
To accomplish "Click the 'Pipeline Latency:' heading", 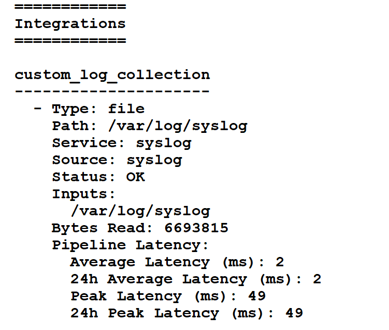I will (131, 245).
